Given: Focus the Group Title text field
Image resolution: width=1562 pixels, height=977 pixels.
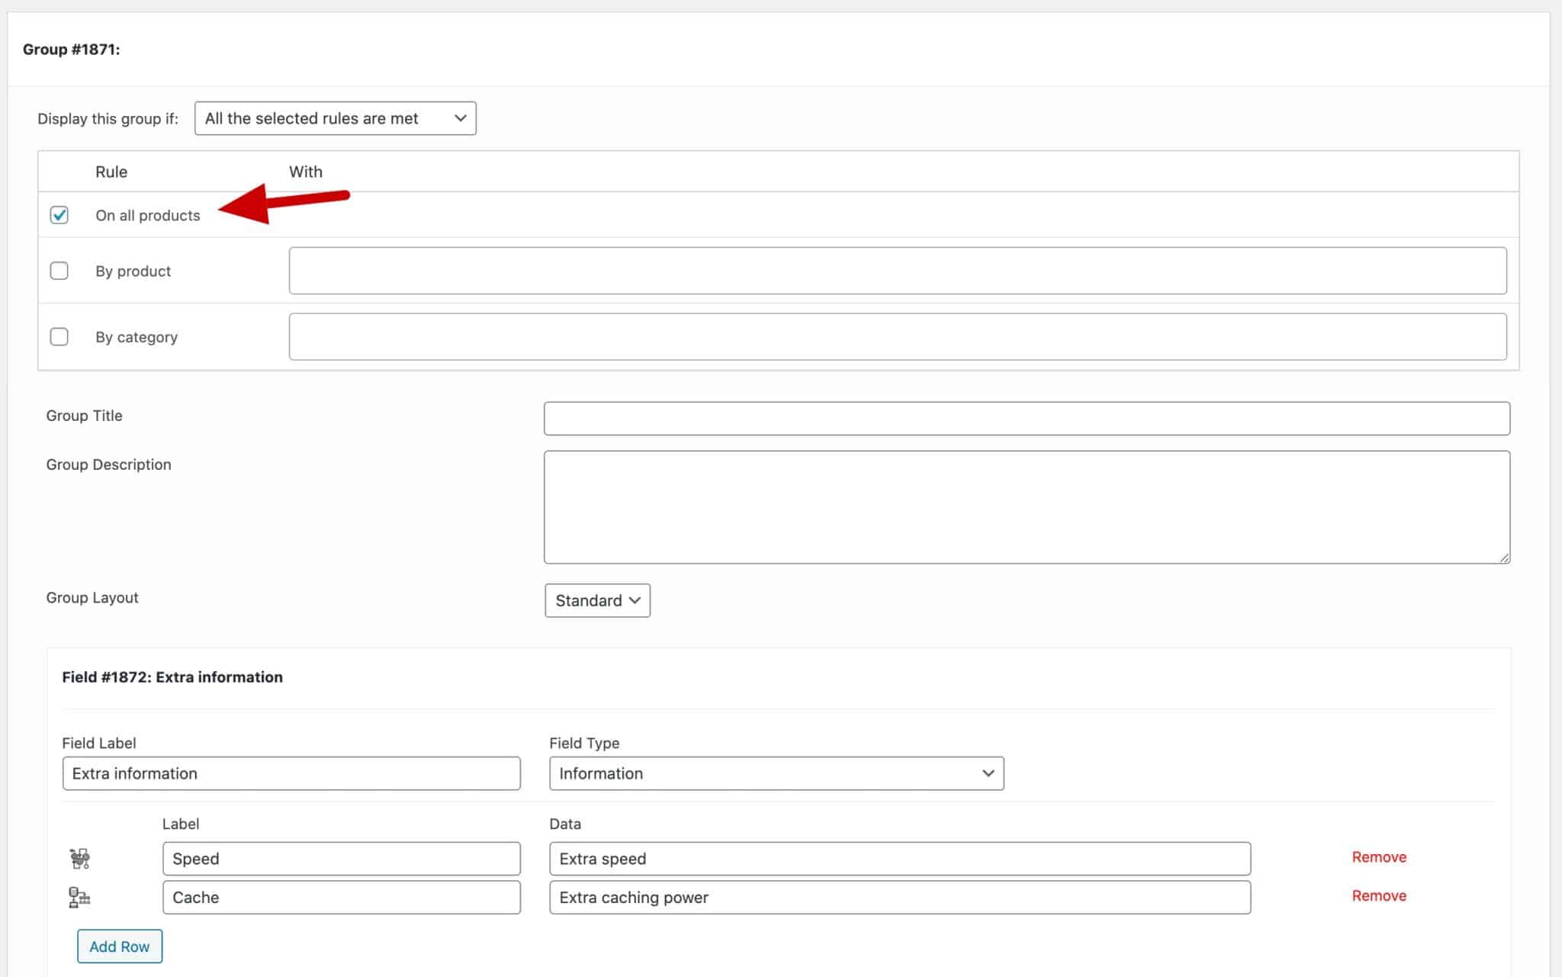Looking at the screenshot, I should [1026, 419].
